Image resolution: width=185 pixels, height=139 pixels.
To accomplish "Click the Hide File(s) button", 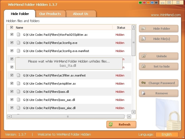I will (x=159, y=39).
